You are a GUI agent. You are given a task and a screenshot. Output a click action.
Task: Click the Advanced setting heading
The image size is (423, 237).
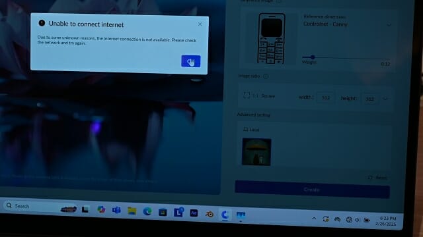[253, 115]
